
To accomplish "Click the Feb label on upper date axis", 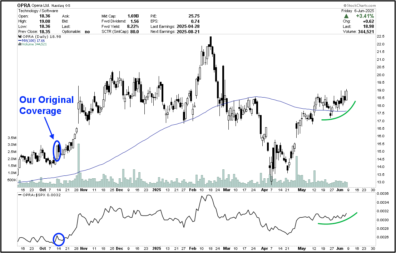I will (x=192, y=190).
